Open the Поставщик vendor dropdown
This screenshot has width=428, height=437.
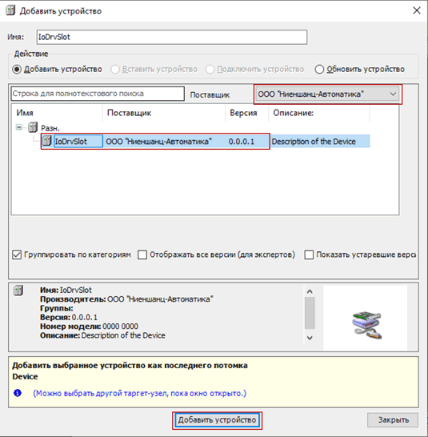click(x=328, y=94)
